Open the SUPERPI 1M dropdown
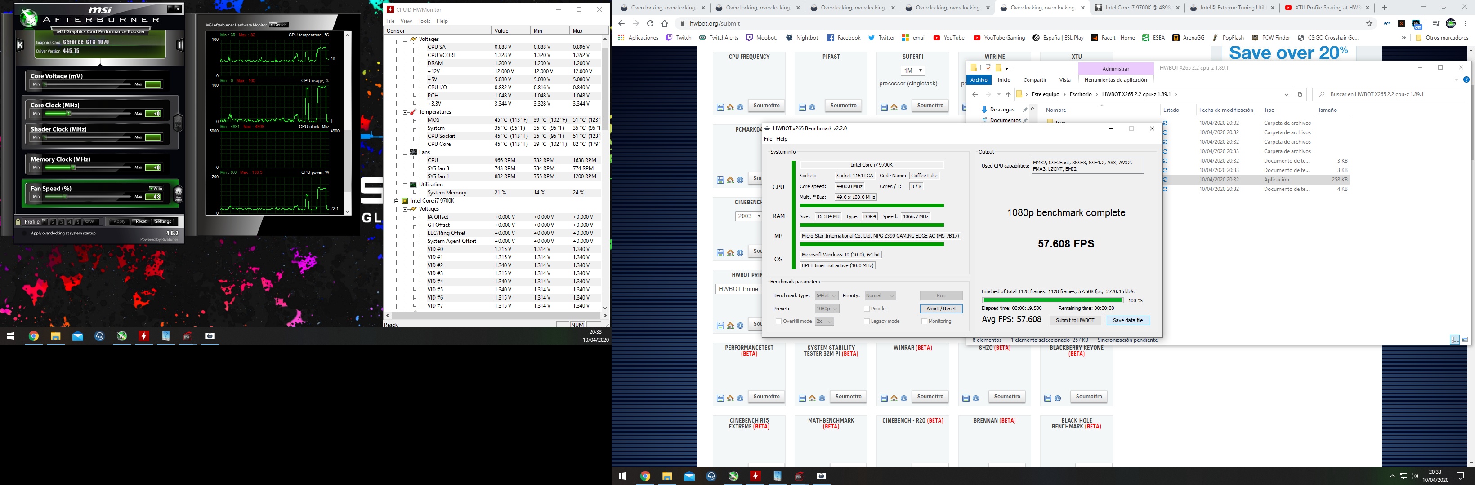The height and width of the screenshot is (485, 1475). click(x=913, y=71)
